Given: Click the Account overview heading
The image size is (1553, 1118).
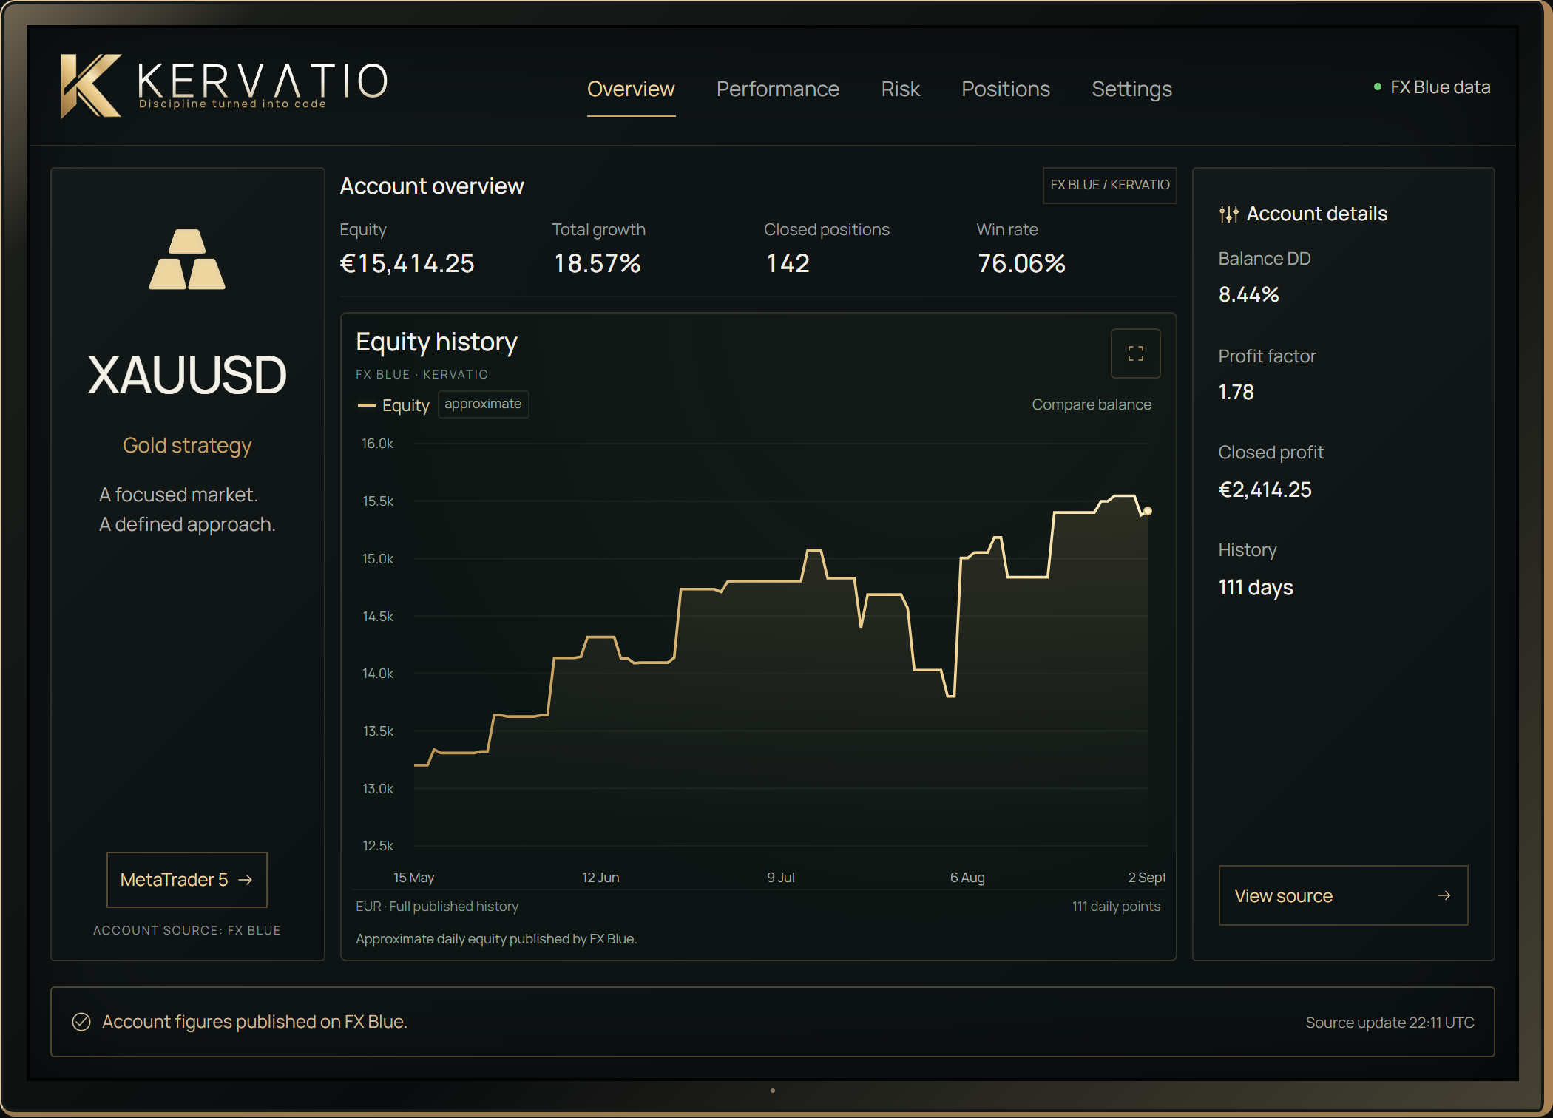Looking at the screenshot, I should coord(432,186).
